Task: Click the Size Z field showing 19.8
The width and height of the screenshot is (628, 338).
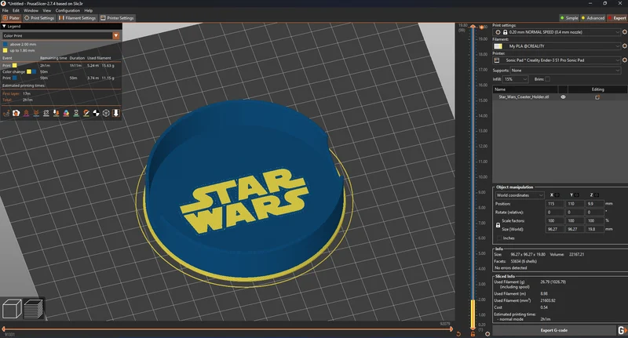Action: pyautogui.click(x=594, y=229)
